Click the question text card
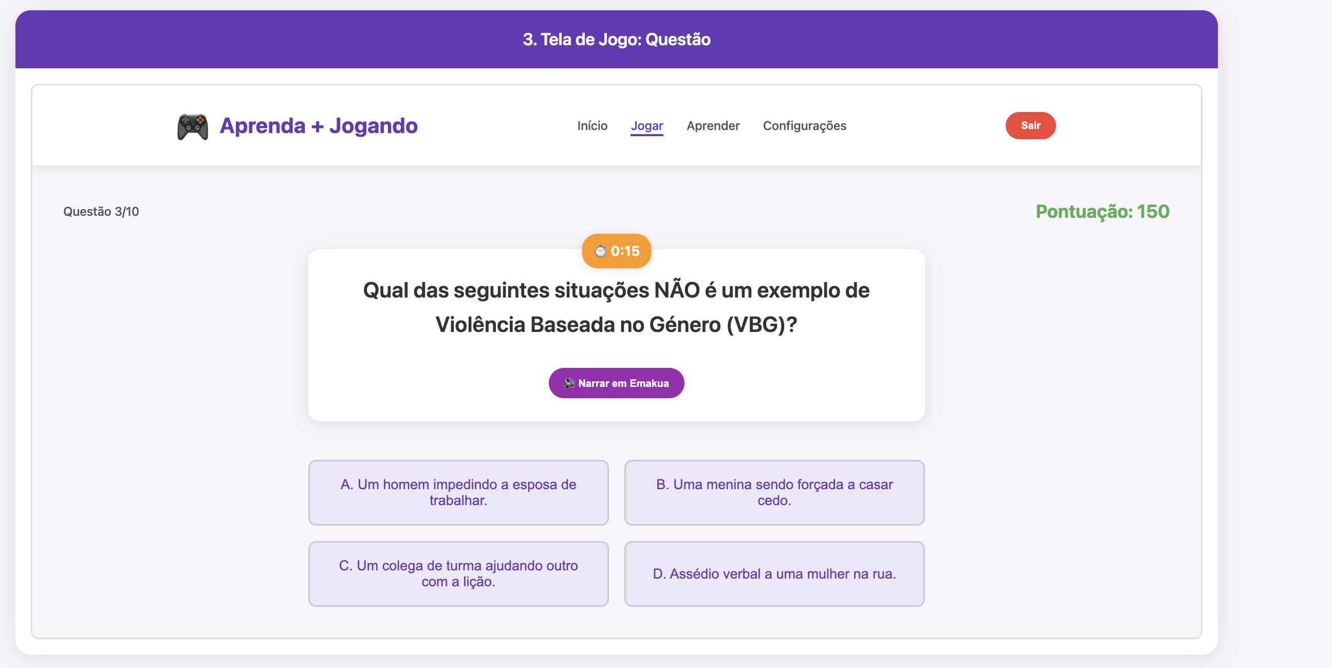1332x668 pixels. pyautogui.click(x=616, y=307)
